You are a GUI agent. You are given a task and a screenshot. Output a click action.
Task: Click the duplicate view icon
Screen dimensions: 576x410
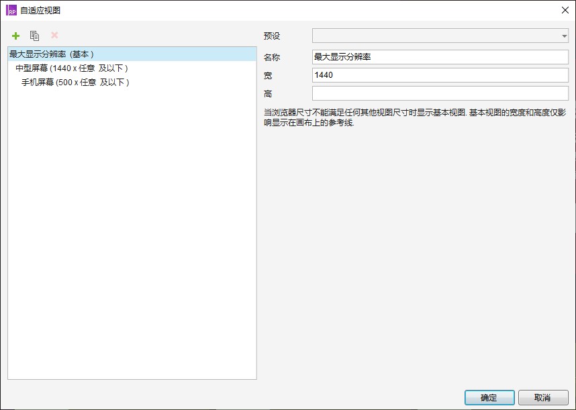click(34, 36)
